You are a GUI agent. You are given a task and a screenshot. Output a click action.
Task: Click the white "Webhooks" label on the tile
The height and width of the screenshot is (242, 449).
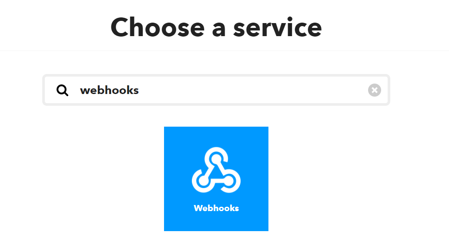(x=216, y=208)
